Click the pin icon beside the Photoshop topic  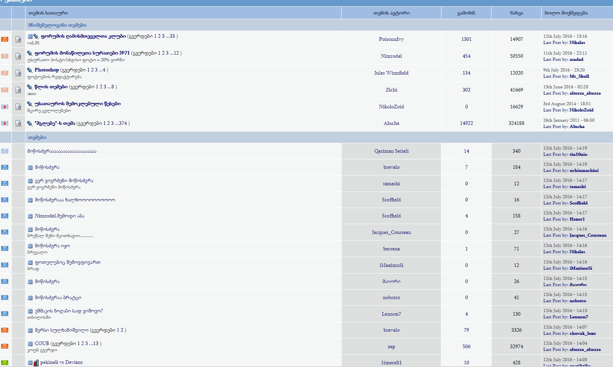point(30,70)
